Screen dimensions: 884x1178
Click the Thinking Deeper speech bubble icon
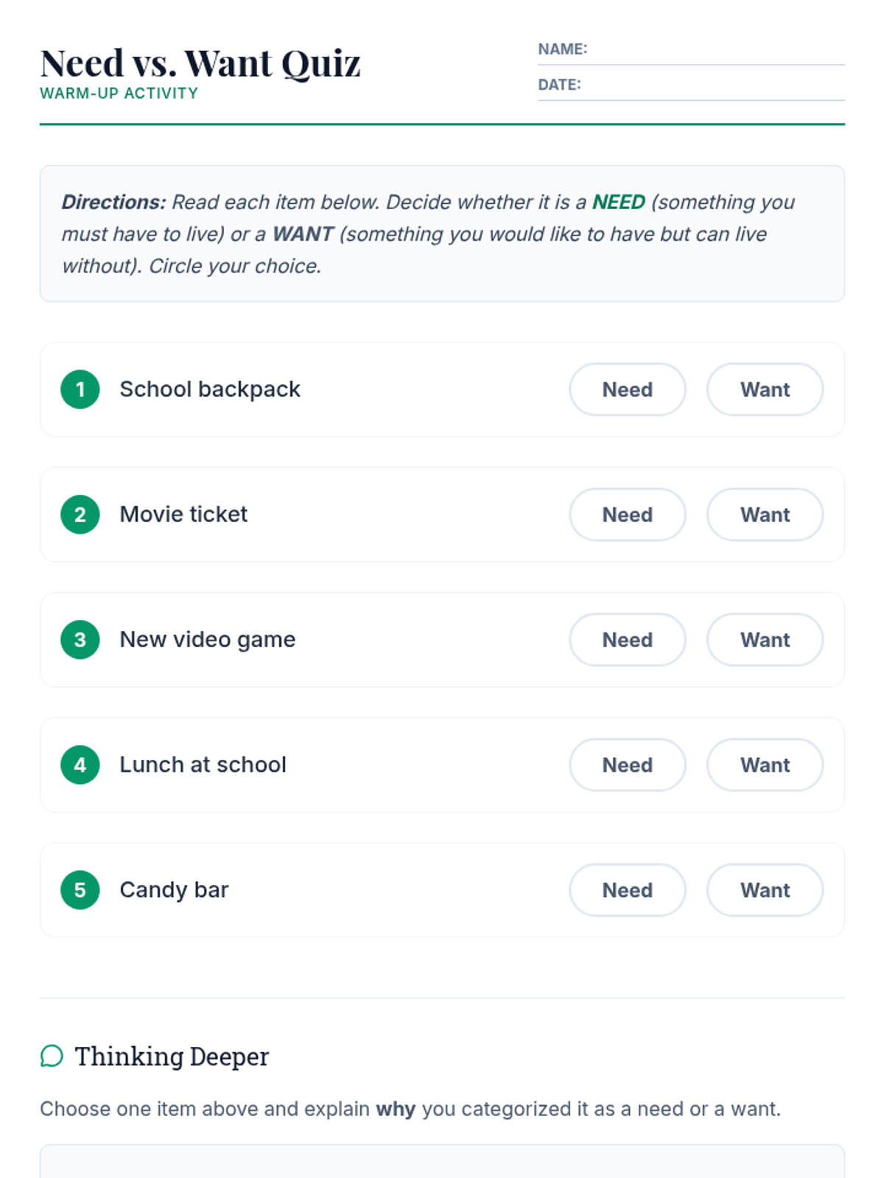[52, 1056]
